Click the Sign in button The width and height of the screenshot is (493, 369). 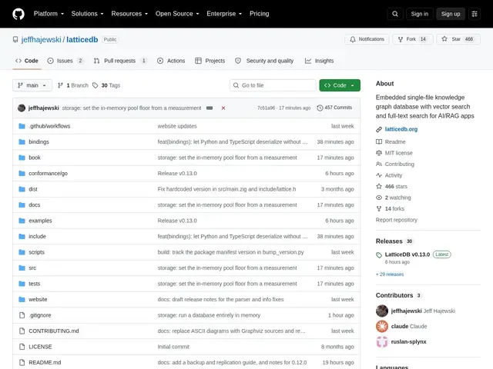tap(419, 14)
